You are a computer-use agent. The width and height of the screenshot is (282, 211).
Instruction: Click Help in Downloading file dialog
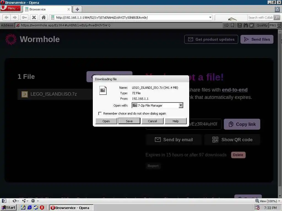175,121
